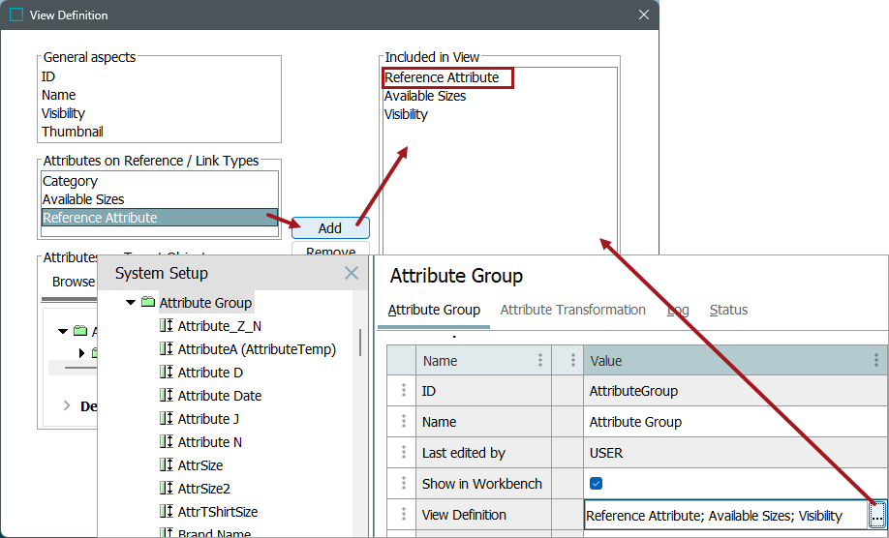Click the AttrSize2 attribute icon
889x538 pixels.
coord(167,488)
